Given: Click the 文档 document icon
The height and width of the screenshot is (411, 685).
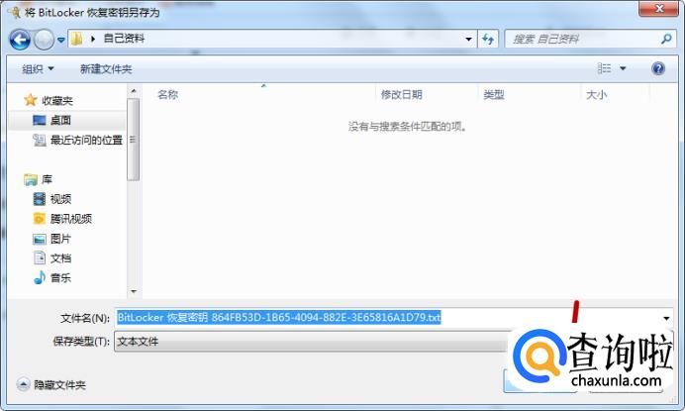Looking at the screenshot, I should (x=40, y=257).
